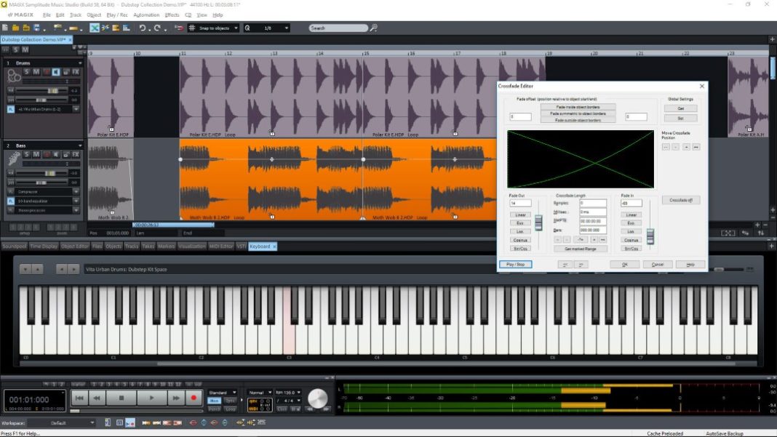Image resolution: width=777 pixels, height=437 pixels.
Task: Click the save project disk icon
Action: pyautogui.click(x=36, y=28)
